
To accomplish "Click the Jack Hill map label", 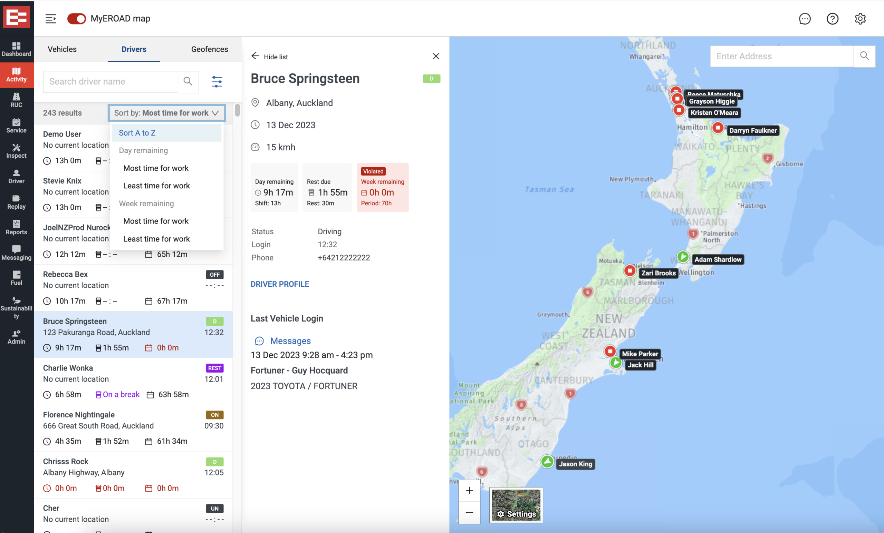I will click(x=641, y=365).
